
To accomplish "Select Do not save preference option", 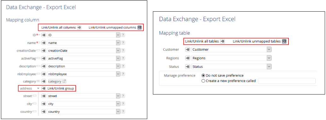I will pos(203,76).
